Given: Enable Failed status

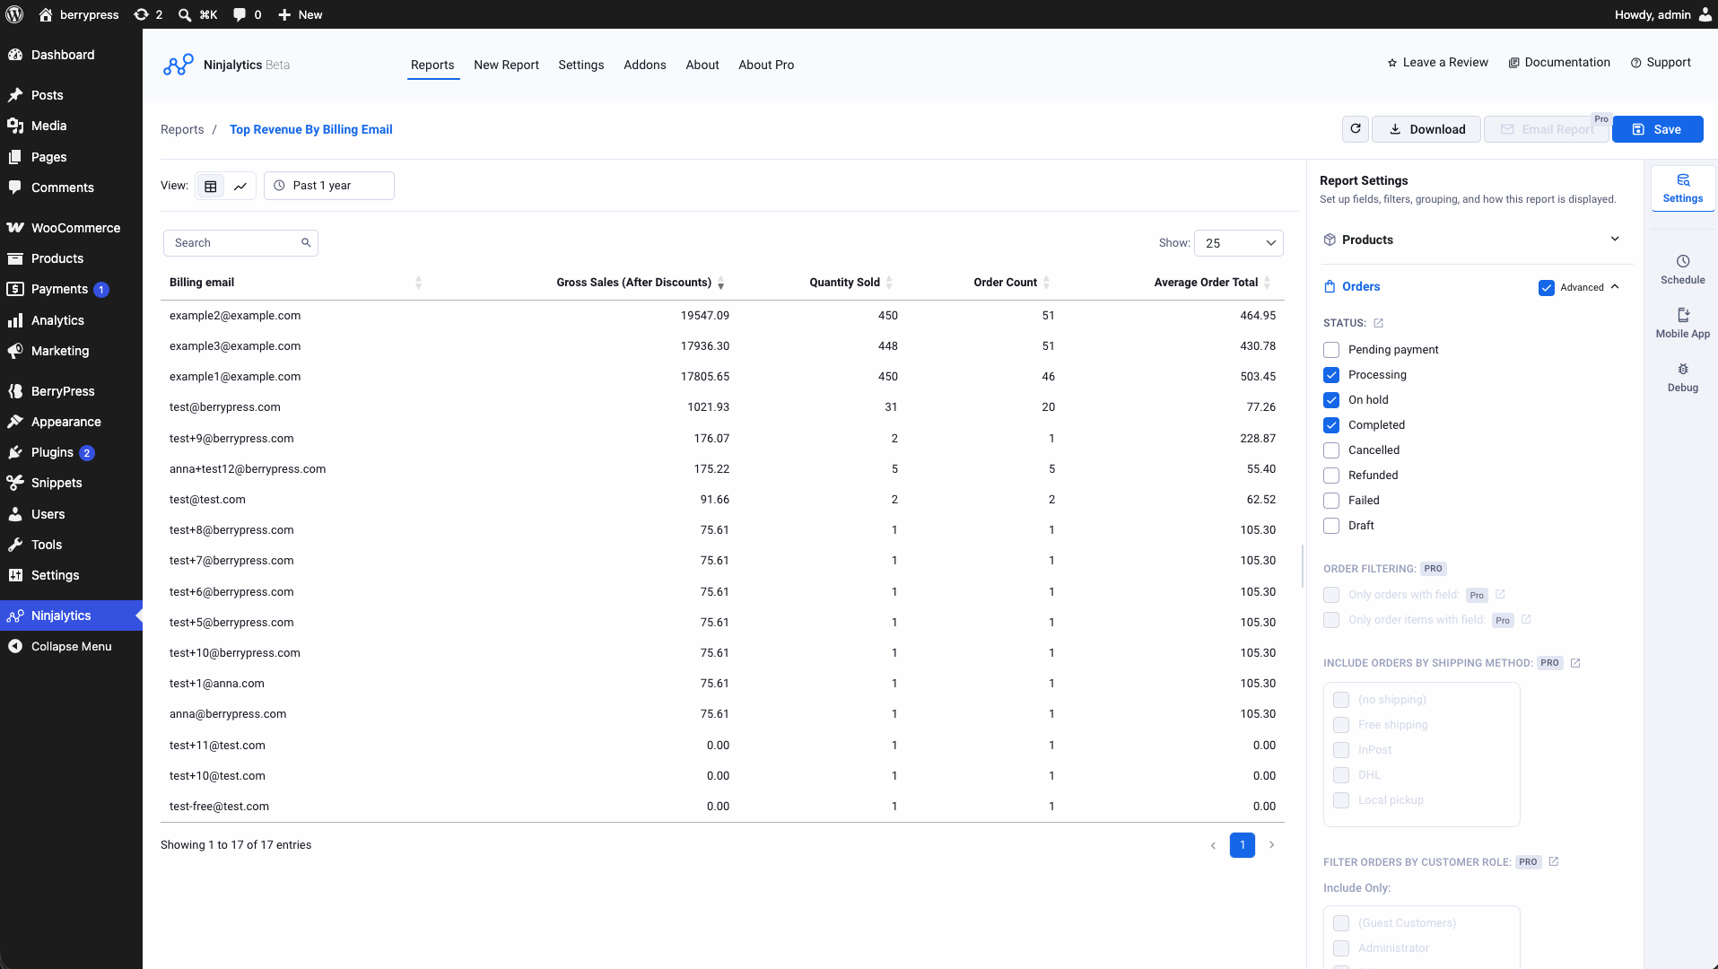Looking at the screenshot, I should 1331,501.
